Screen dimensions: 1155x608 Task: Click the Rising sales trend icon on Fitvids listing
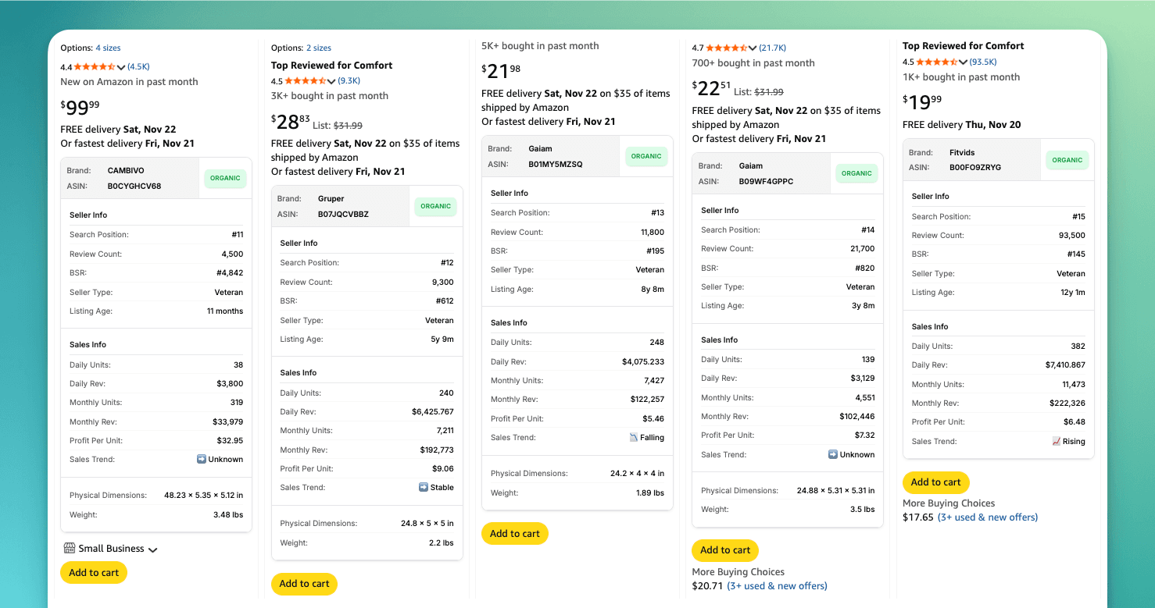1059,441
